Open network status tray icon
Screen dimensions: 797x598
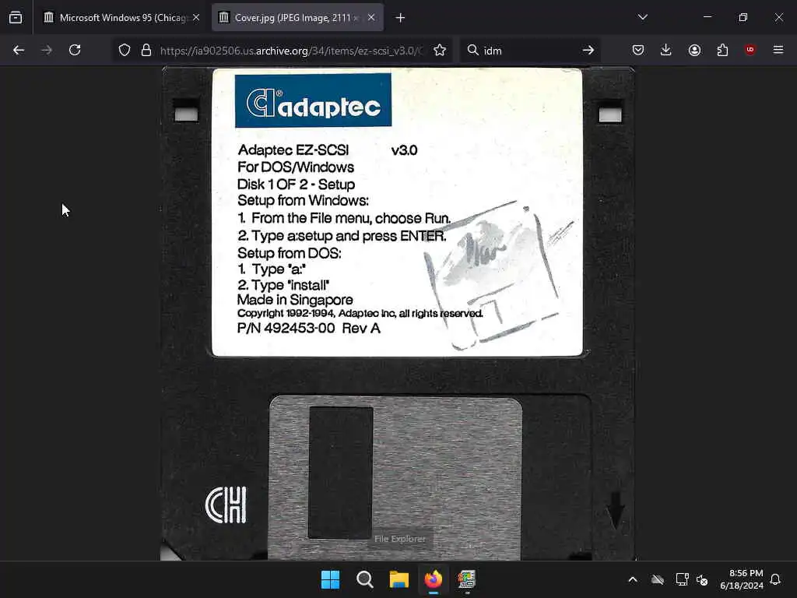pyautogui.click(x=682, y=579)
